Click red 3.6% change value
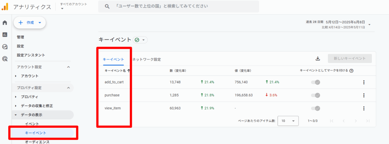389x144 pixels. (271, 95)
